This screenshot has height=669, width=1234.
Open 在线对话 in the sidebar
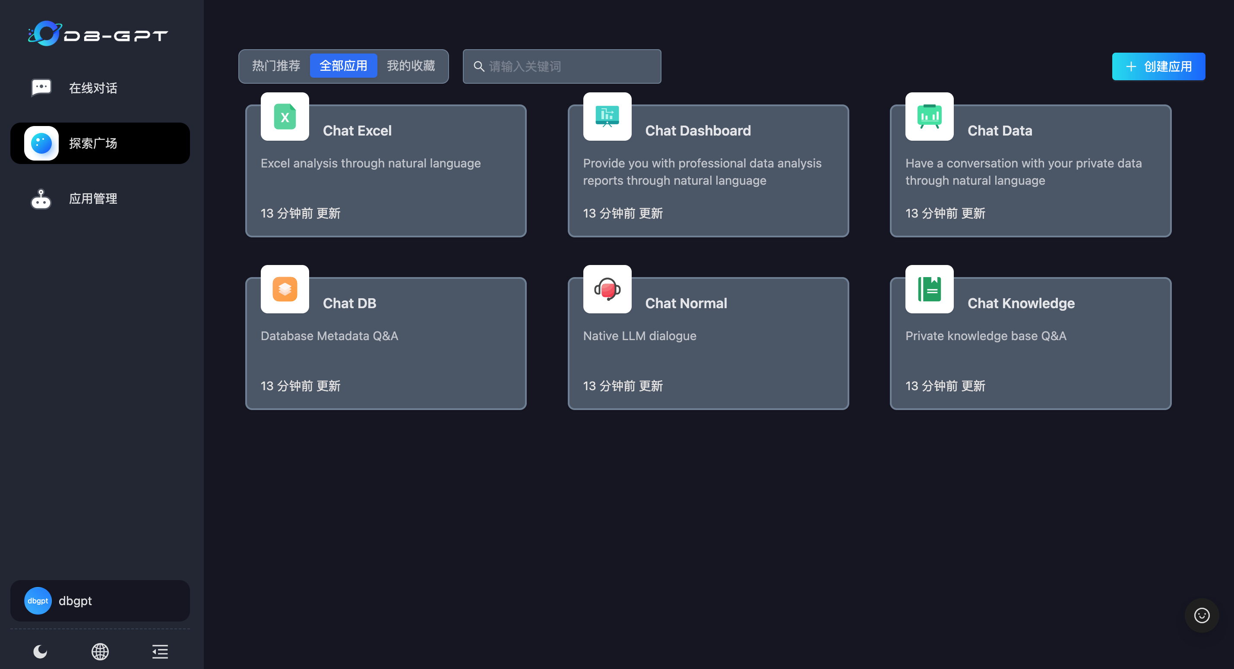tap(100, 88)
